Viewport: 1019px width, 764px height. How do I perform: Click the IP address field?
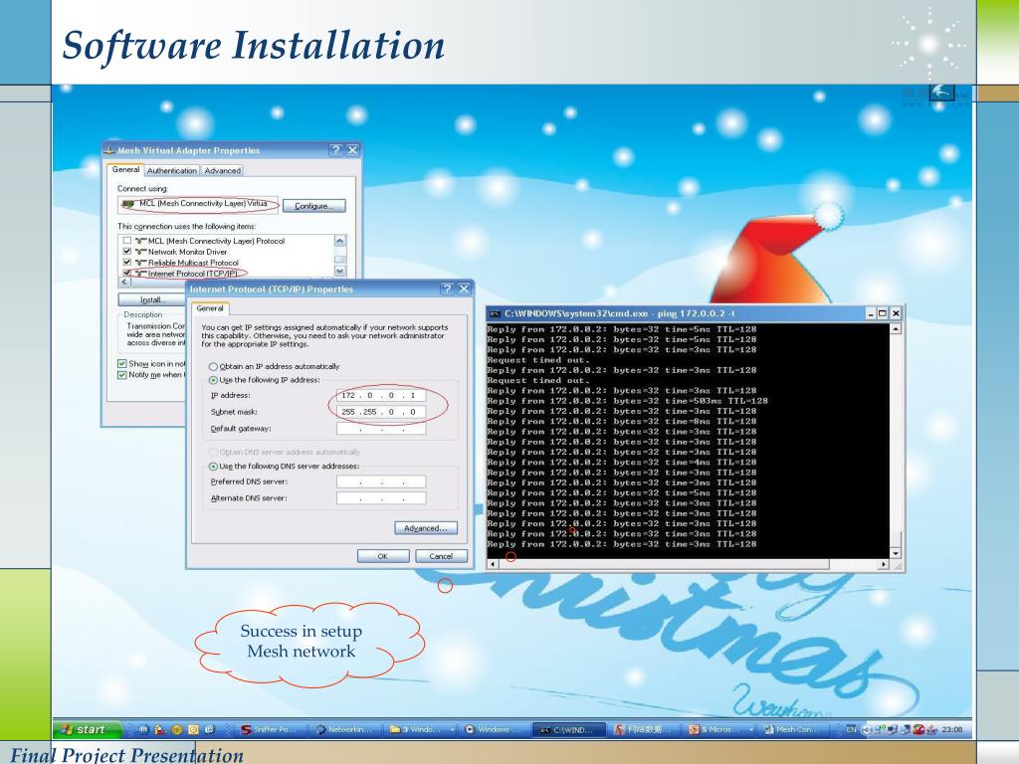381,395
